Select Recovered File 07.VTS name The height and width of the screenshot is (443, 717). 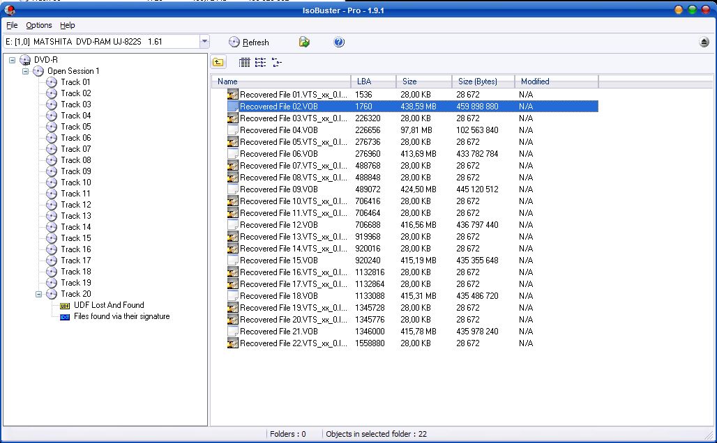293,166
